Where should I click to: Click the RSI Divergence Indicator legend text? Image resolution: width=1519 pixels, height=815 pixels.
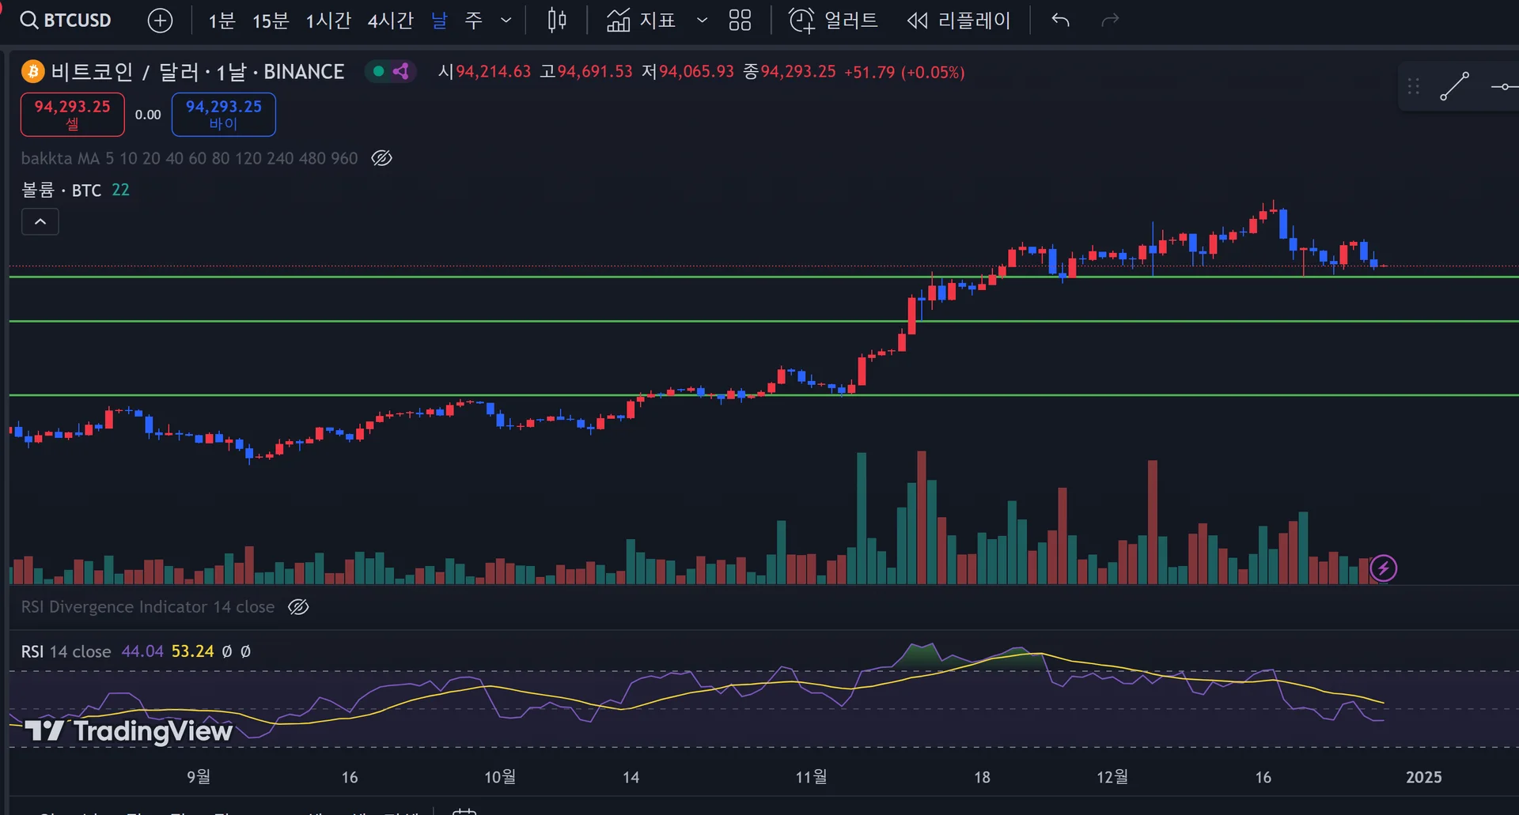click(x=148, y=607)
